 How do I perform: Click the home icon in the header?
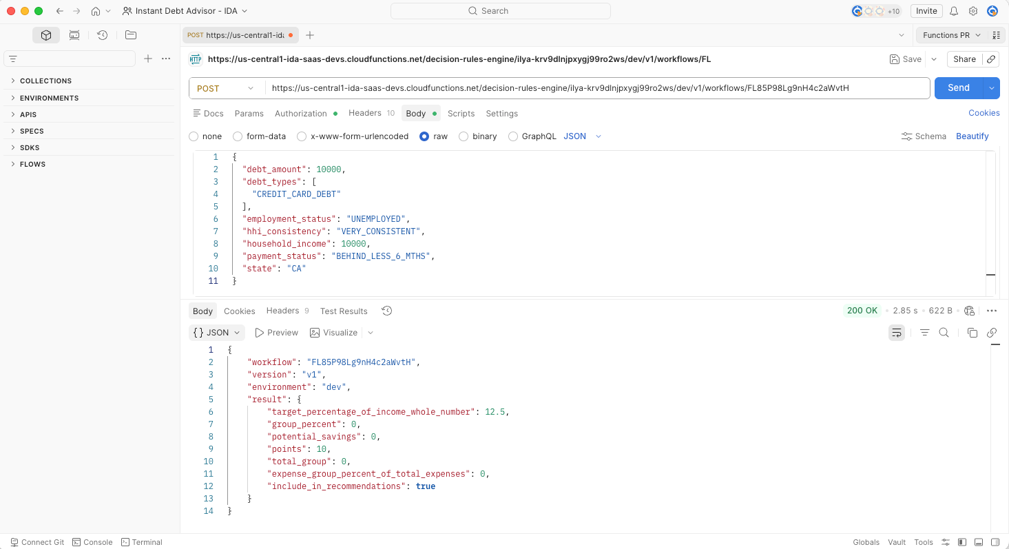[x=96, y=11]
